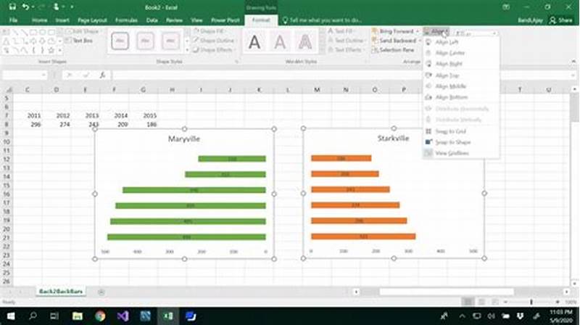Open Shape Effects dropdown
Screen dimensions: 580x325
pyautogui.click(x=213, y=50)
